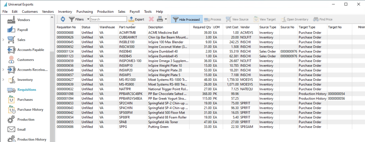Select MS-RS1000 part number cell
The image size is (365, 142).
click(x=127, y=80)
